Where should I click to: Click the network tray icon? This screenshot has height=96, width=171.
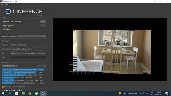coord(144,93)
